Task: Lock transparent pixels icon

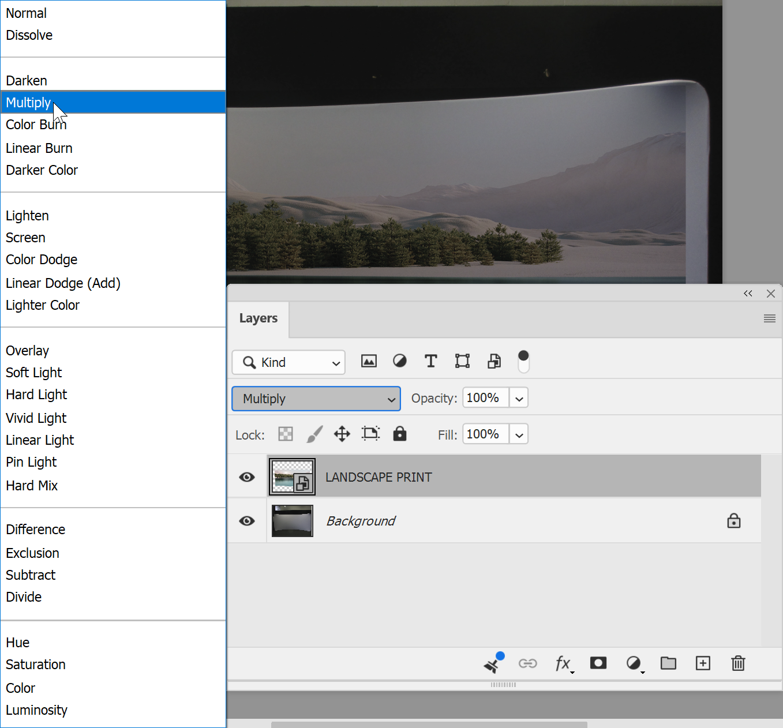Action: 286,434
